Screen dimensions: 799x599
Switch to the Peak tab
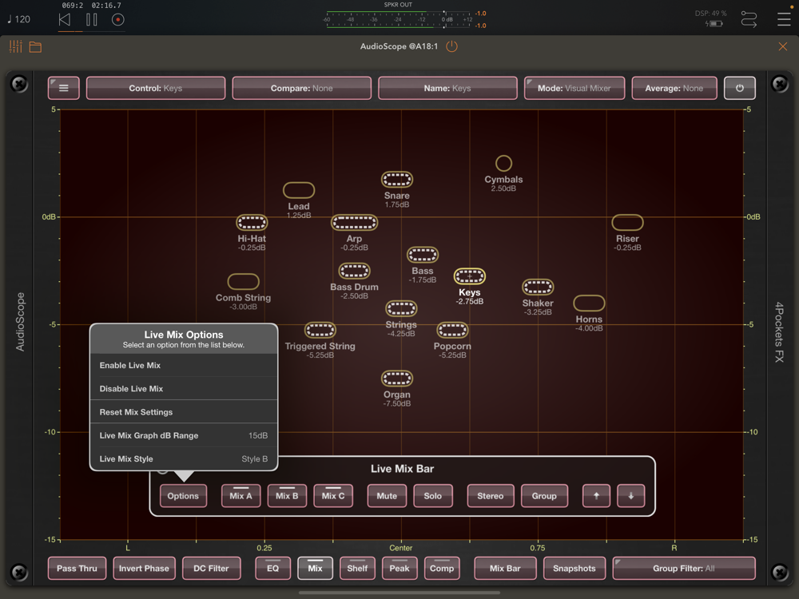399,569
